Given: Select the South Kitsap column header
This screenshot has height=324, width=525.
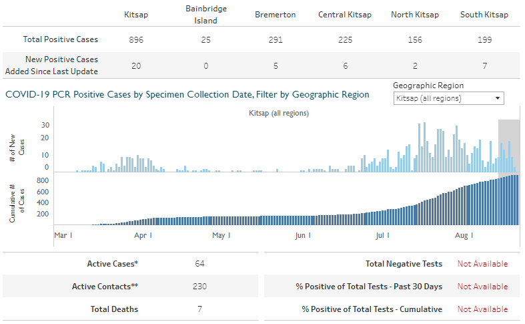Looking at the screenshot, I should (x=484, y=15).
